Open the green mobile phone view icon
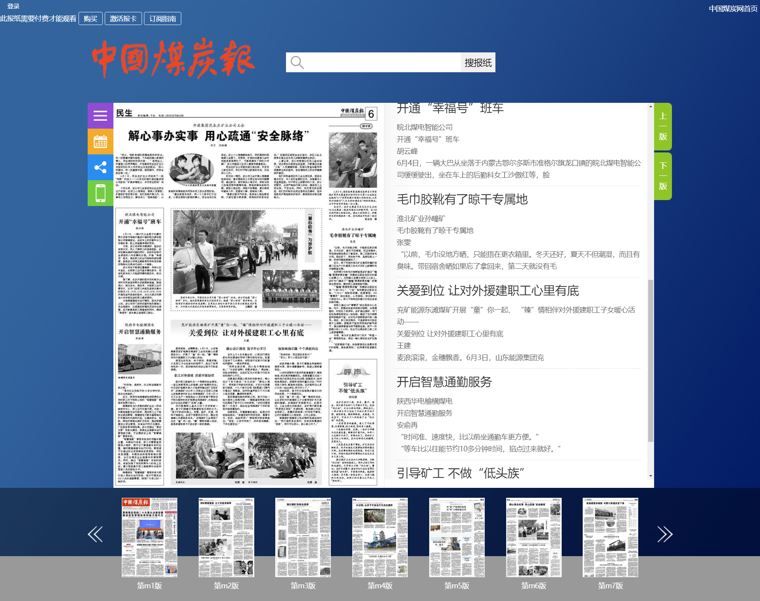The image size is (760, 601). click(x=100, y=193)
